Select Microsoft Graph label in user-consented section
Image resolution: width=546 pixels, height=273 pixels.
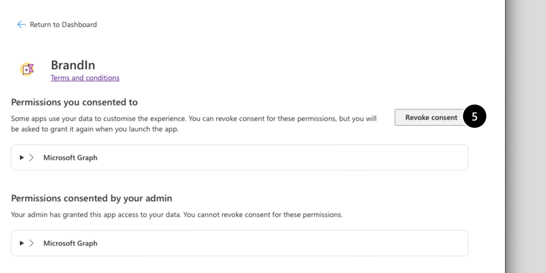click(70, 158)
